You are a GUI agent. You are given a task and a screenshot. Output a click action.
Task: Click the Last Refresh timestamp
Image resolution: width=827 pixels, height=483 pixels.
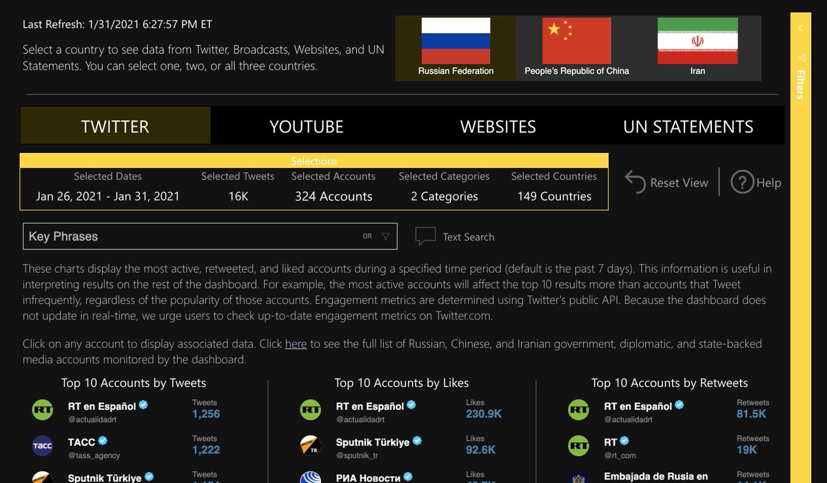(118, 24)
